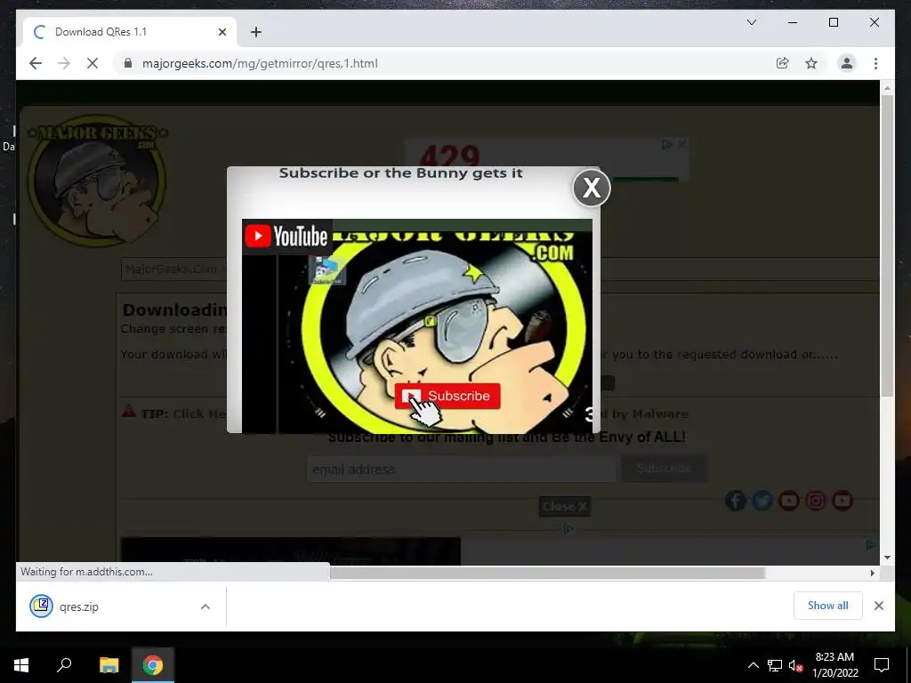This screenshot has width=911, height=683.
Task: Open the network tray icon
Action: coord(775,665)
